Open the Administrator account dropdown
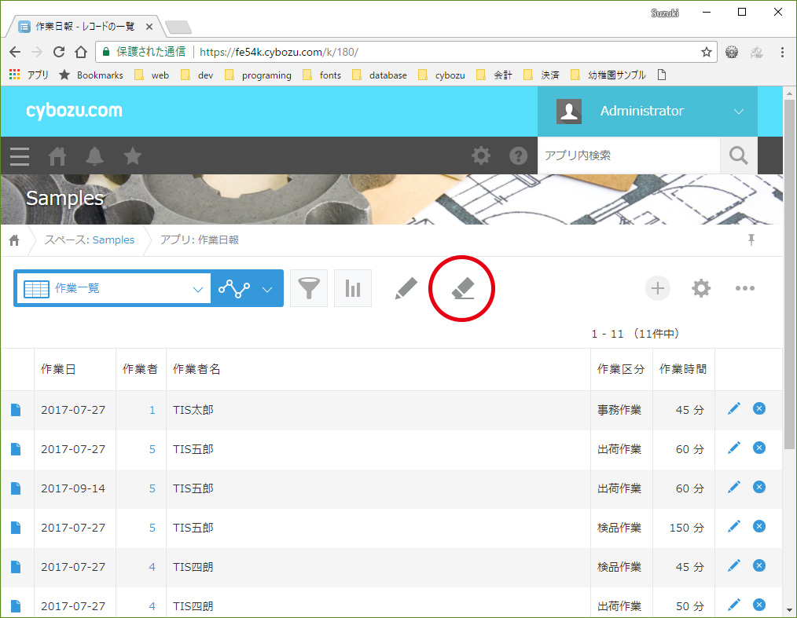Image resolution: width=797 pixels, height=618 pixels. (x=648, y=112)
